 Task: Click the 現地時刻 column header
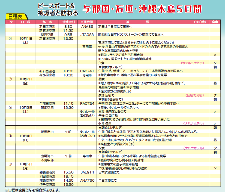coord(68,22)
